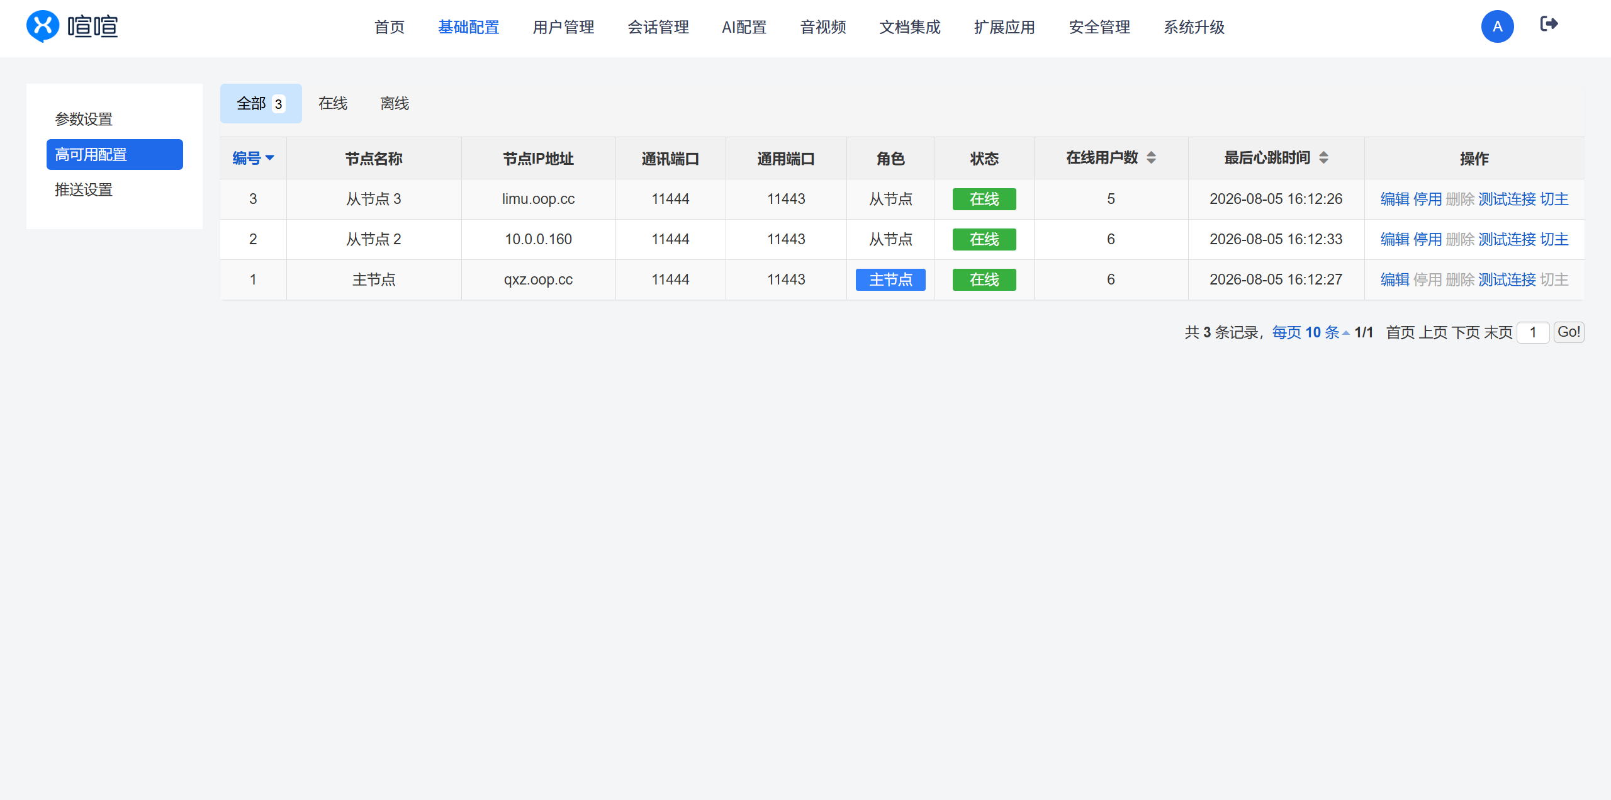Click the Go! button

point(1569,332)
